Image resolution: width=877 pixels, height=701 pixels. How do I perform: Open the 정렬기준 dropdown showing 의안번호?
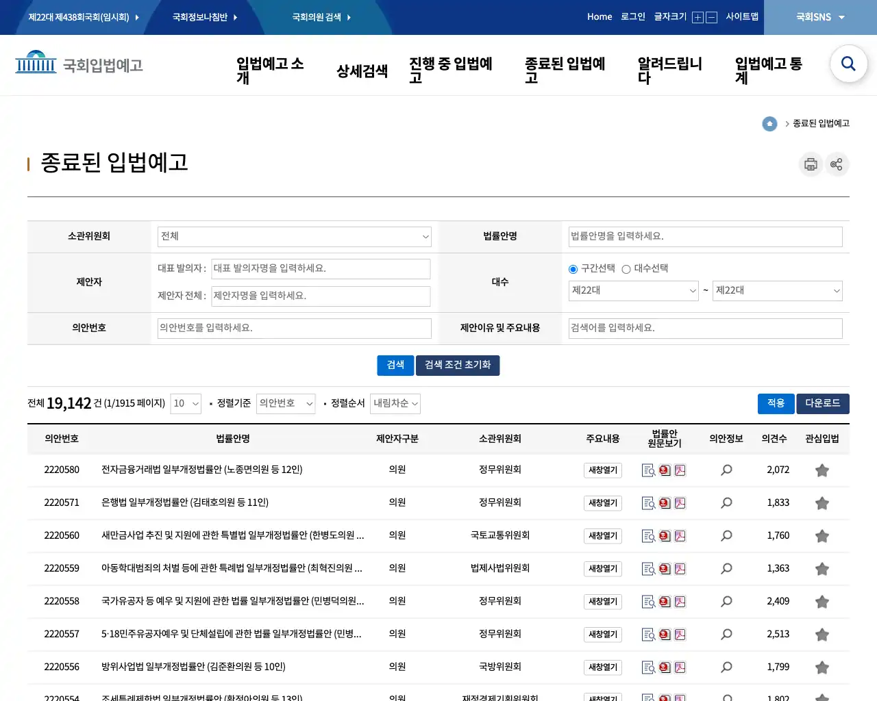pyautogui.click(x=286, y=403)
